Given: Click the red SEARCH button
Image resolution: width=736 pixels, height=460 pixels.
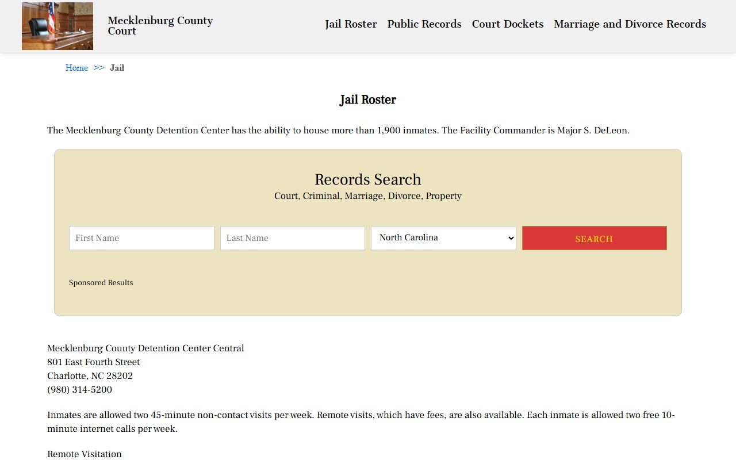Looking at the screenshot, I should [x=595, y=238].
